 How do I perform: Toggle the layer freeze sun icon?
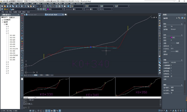point(7,9)
